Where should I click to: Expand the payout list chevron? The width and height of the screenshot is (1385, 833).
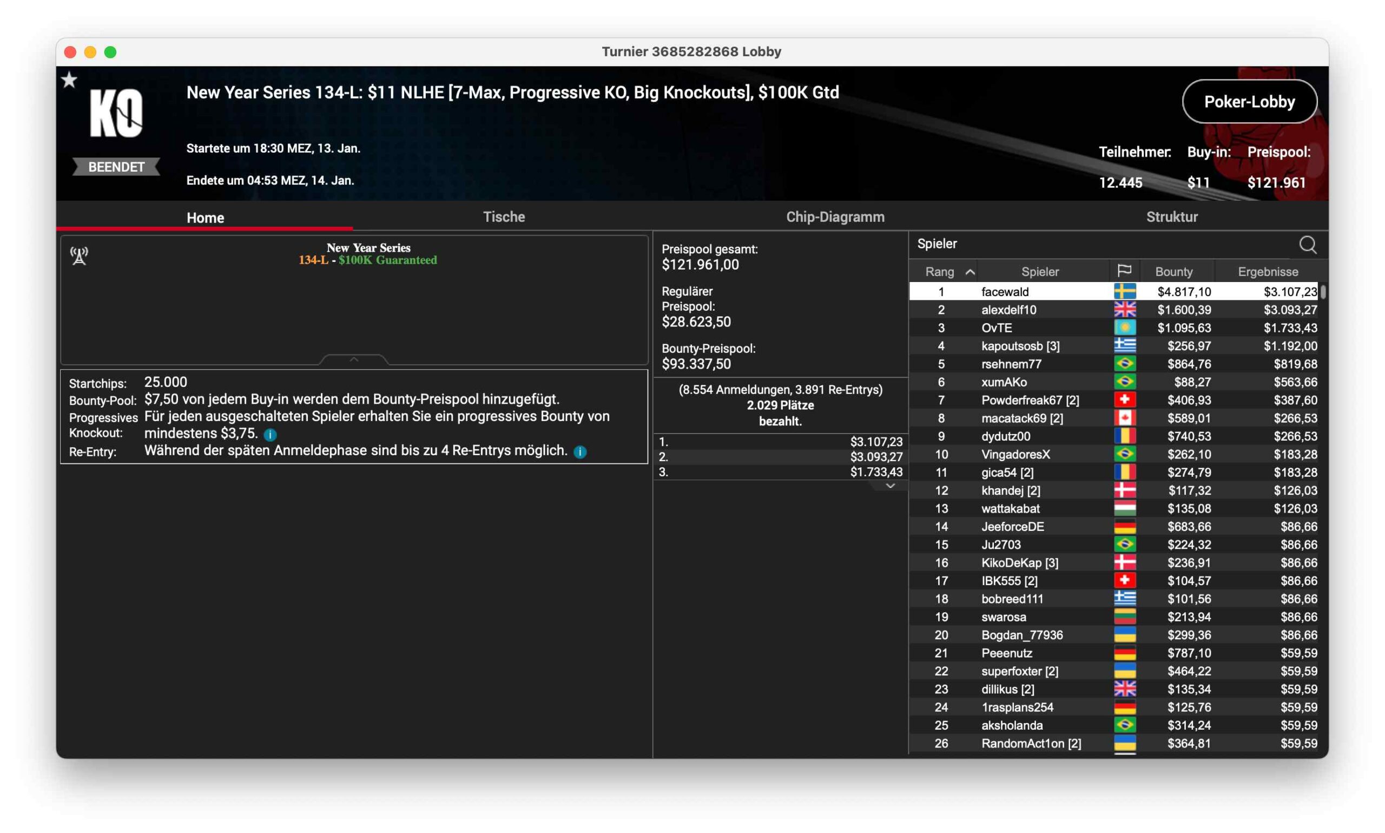(890, 486)
